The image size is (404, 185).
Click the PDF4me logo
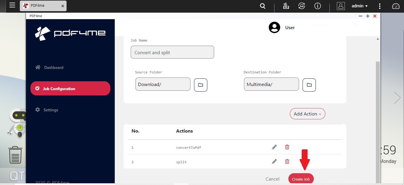(70, 33)
